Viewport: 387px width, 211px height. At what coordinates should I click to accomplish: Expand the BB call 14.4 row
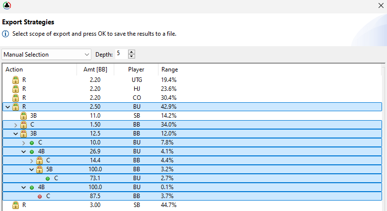pyautogui.click(x=31, y=160)
